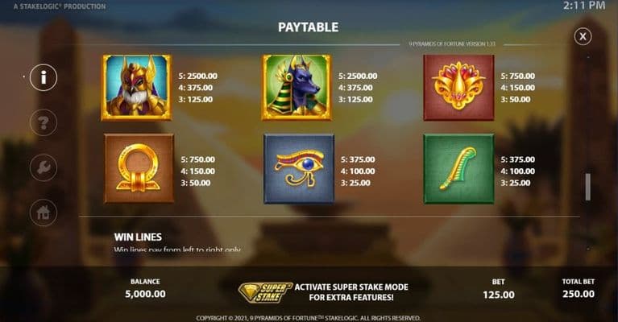Image resolution: width=618 pixels, height=322 pixels.
Task: Click the Activate Super Stake Mode text
Action: pos(351,292)
